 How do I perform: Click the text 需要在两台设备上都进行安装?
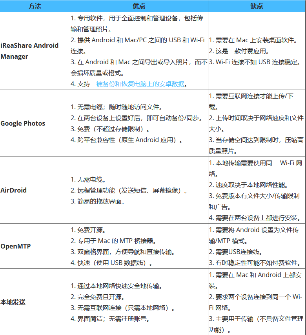click(256, 218)
